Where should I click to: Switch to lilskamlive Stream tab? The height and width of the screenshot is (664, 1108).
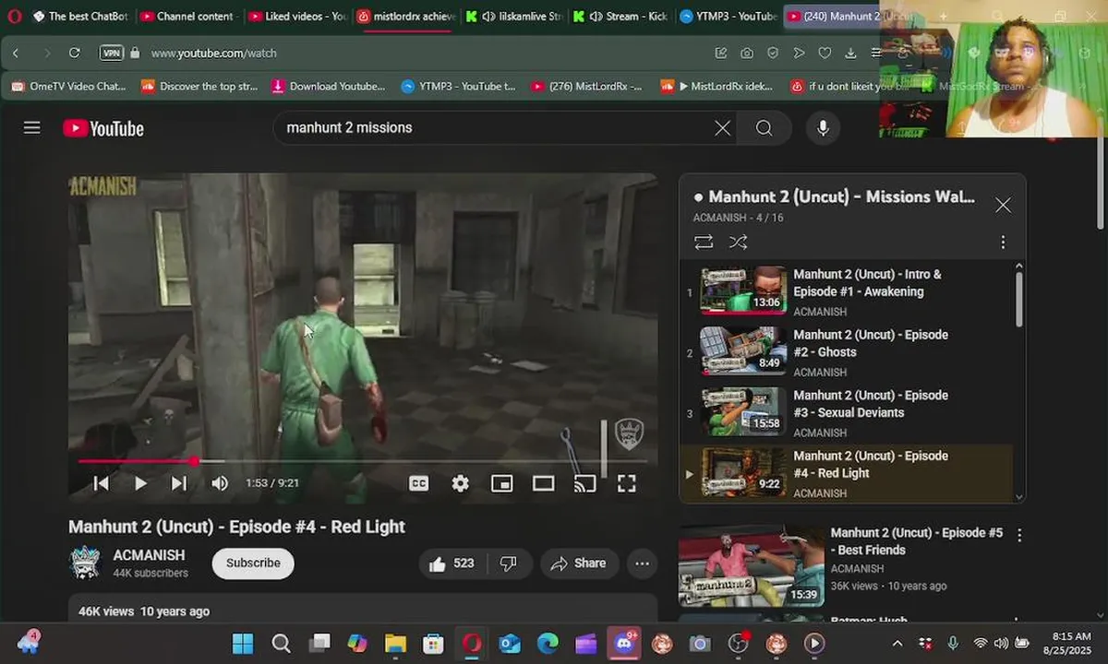(513, 17)
